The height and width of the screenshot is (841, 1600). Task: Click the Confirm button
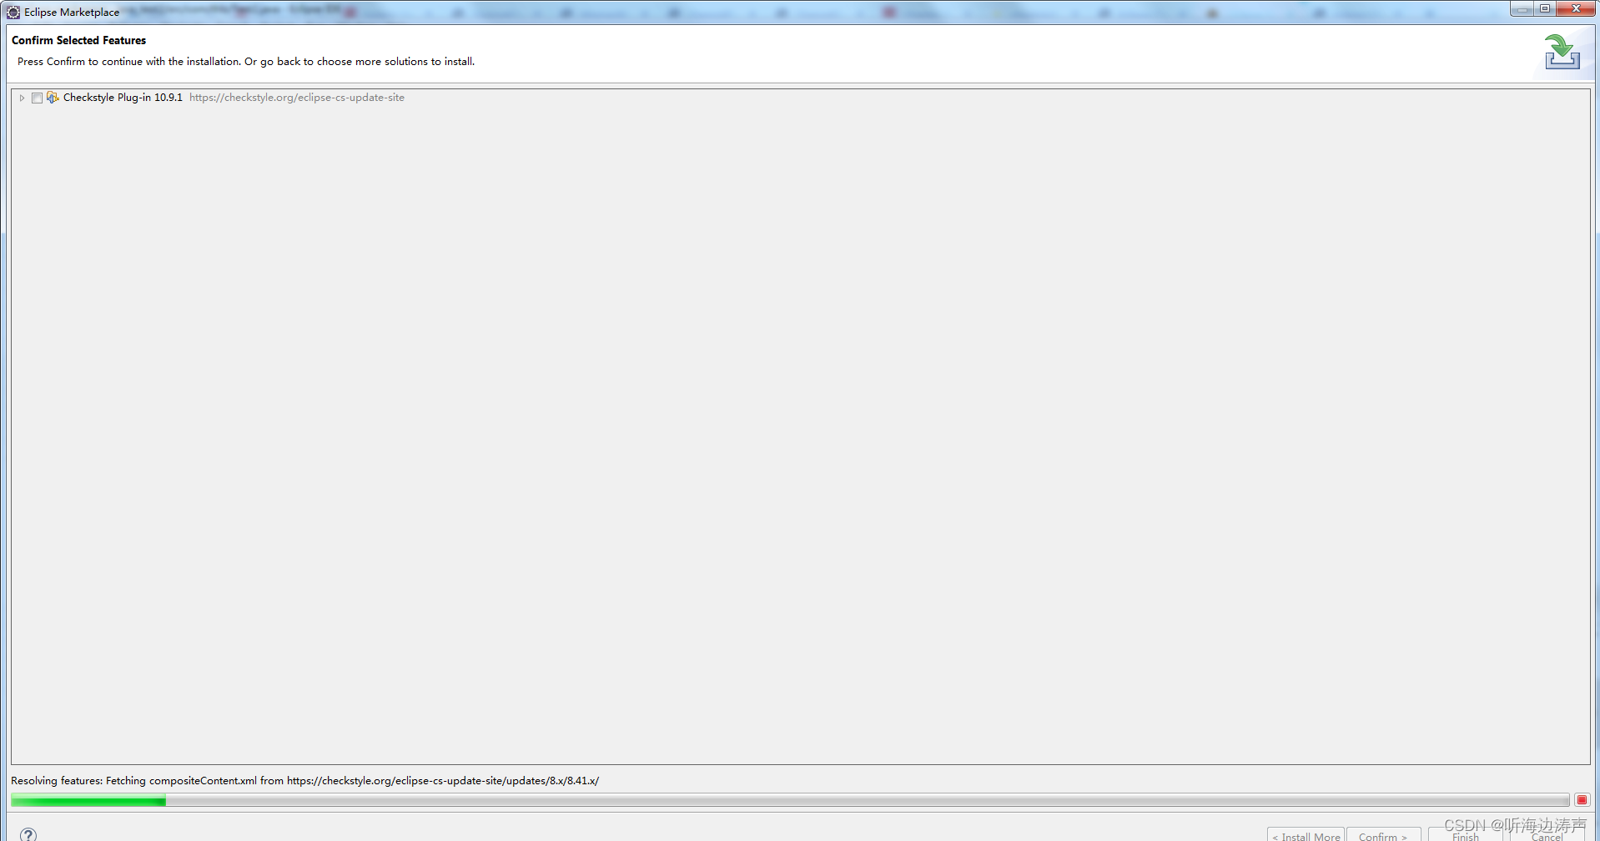1383,835
